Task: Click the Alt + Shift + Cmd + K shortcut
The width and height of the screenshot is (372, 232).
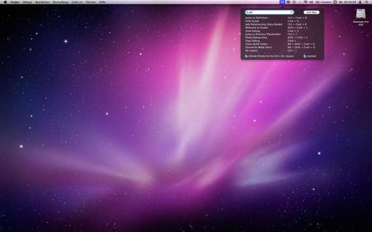Action: (301, 44)
